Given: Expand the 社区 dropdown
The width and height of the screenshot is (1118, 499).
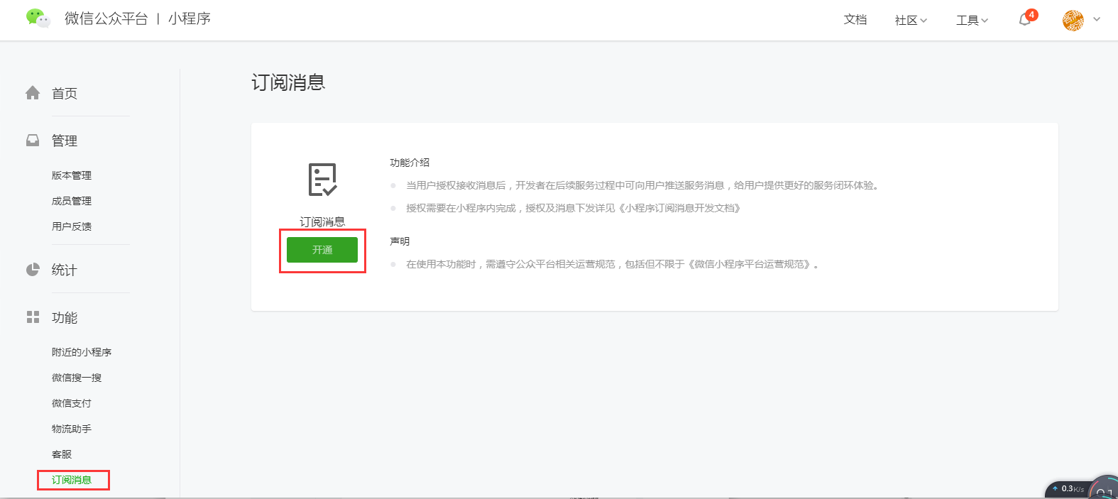Looking at the screenshot, I should (x=911, y=20).
